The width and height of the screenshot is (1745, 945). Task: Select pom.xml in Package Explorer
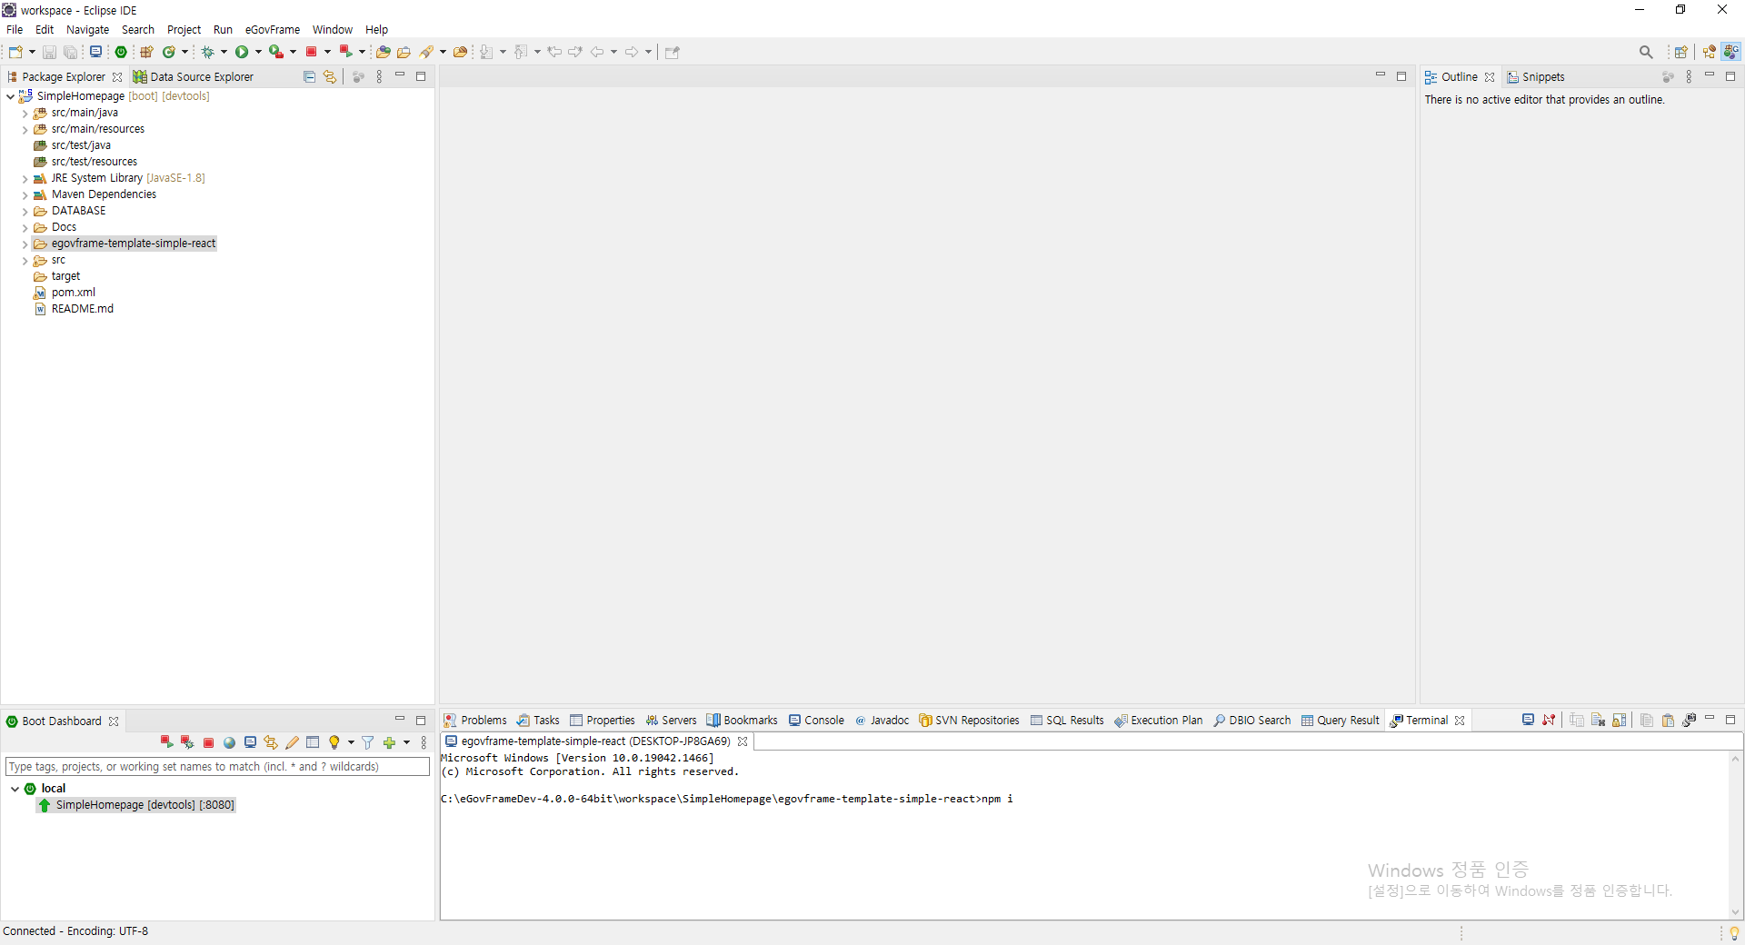coord(73,293)
